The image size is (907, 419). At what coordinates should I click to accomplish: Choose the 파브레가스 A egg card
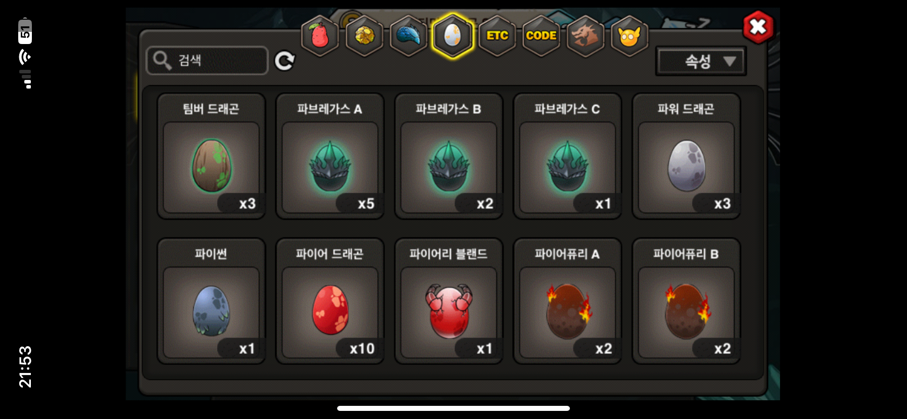pyautogui.click(x=330, y=156)
